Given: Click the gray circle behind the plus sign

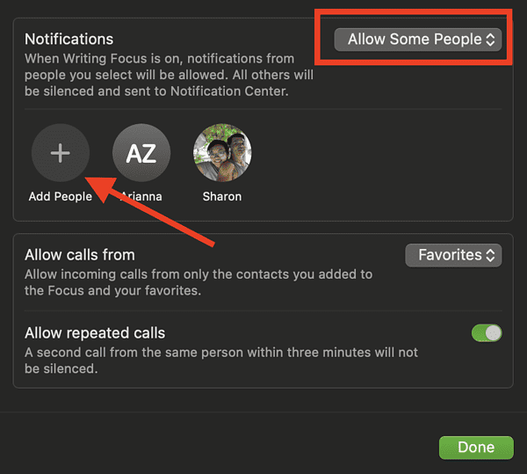Looking at the screenshot, I should click(61, 153).
